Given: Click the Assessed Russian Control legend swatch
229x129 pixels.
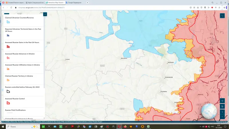Looking at the screenshot, I should coord(8,103).
